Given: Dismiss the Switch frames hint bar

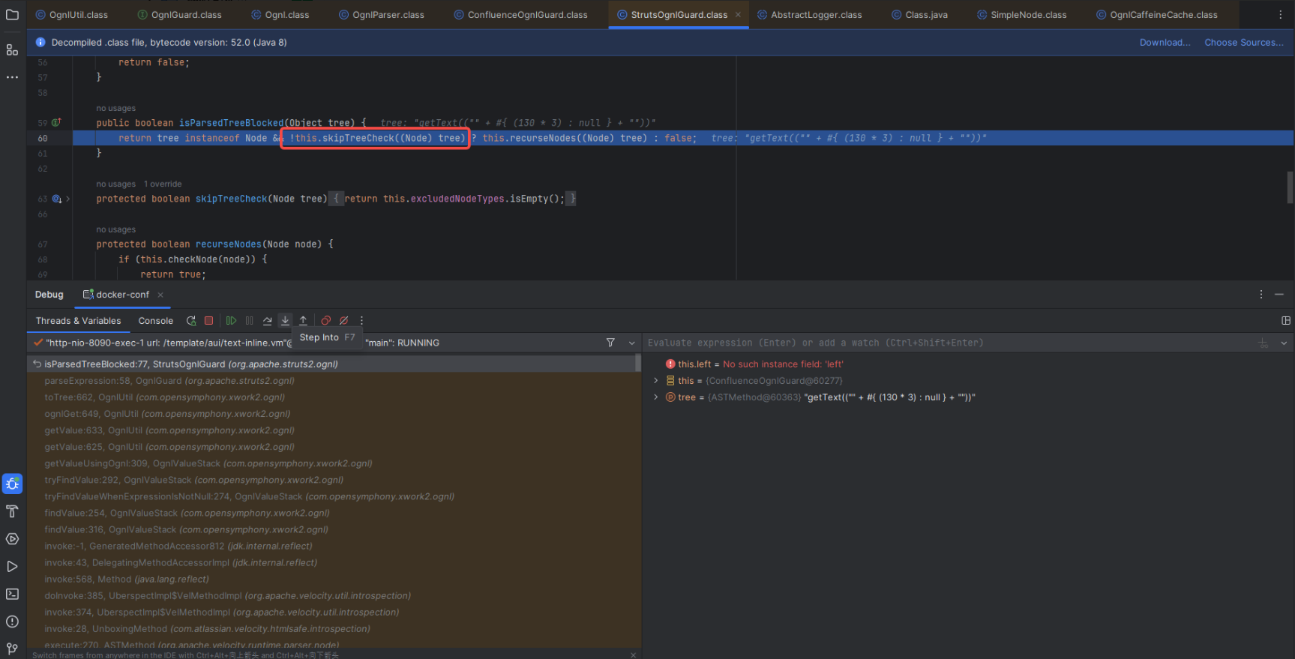Looking at the screenshot, I should coord(634,655).
